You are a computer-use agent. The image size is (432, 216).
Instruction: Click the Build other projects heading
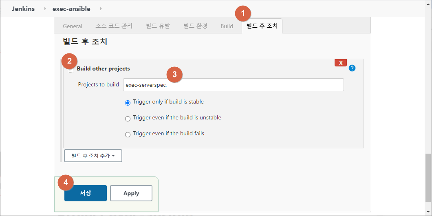pos(104,68)
